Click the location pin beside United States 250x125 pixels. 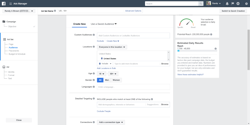coord(102,59)
